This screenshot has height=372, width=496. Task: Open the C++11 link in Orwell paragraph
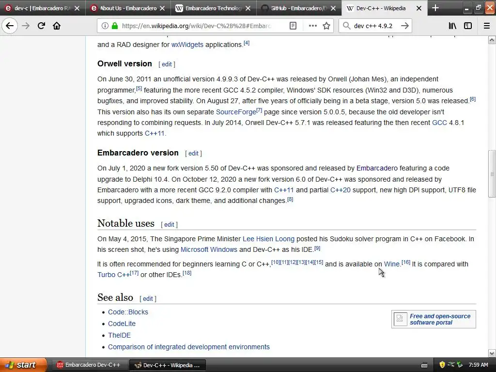155,134
